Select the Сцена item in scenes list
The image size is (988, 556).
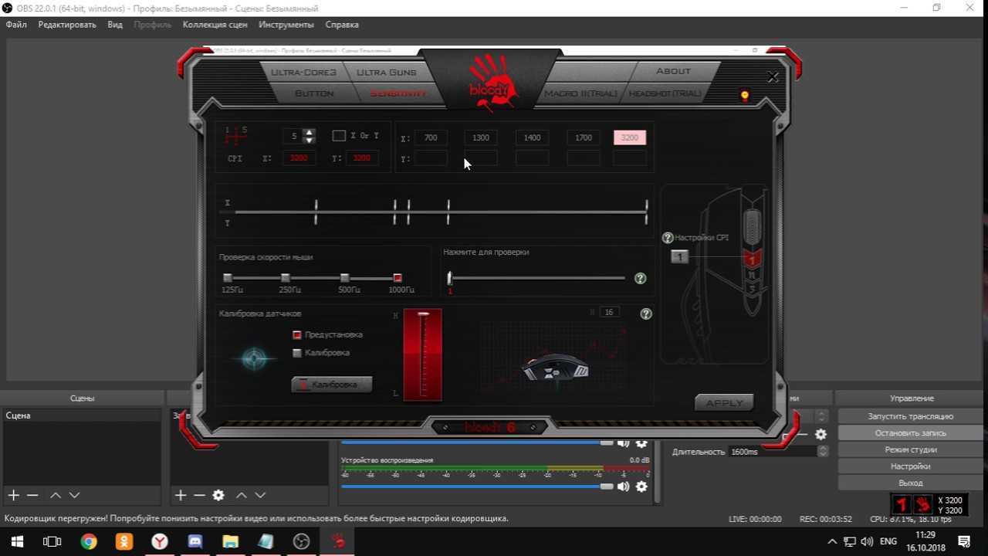pyautogui.click(x=82, y=415)
